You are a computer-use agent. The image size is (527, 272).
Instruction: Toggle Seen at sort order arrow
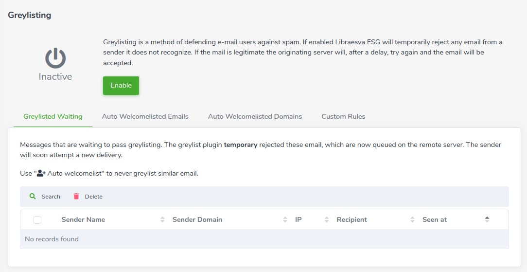pyautogui.click(x=487, y=219)
